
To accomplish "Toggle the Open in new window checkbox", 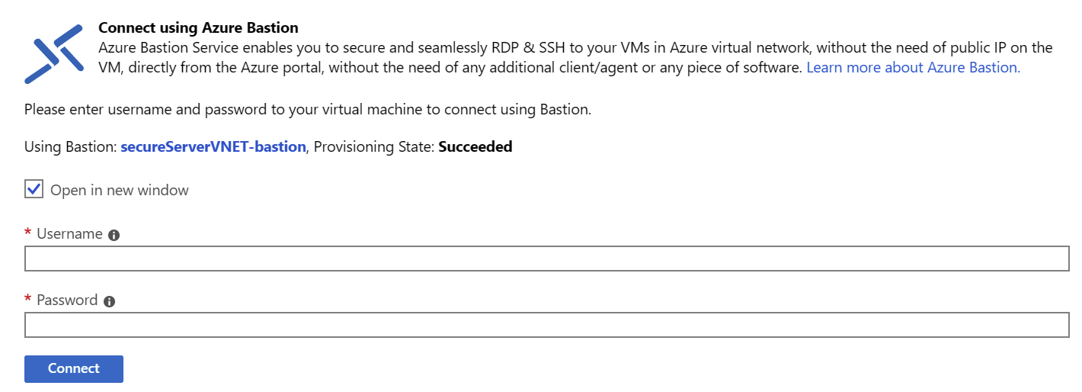I will [x=34, y=189].
